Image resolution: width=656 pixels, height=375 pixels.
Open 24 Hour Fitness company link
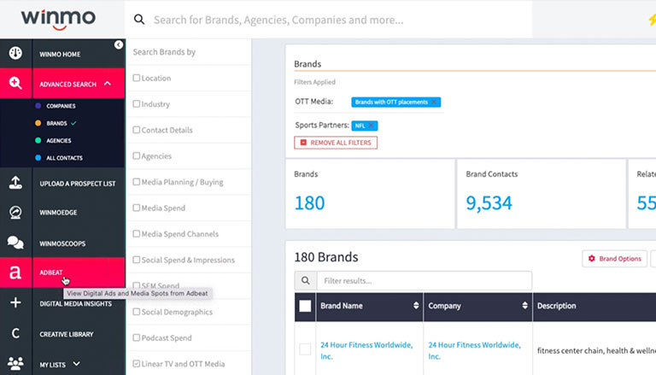click(474, 350)
